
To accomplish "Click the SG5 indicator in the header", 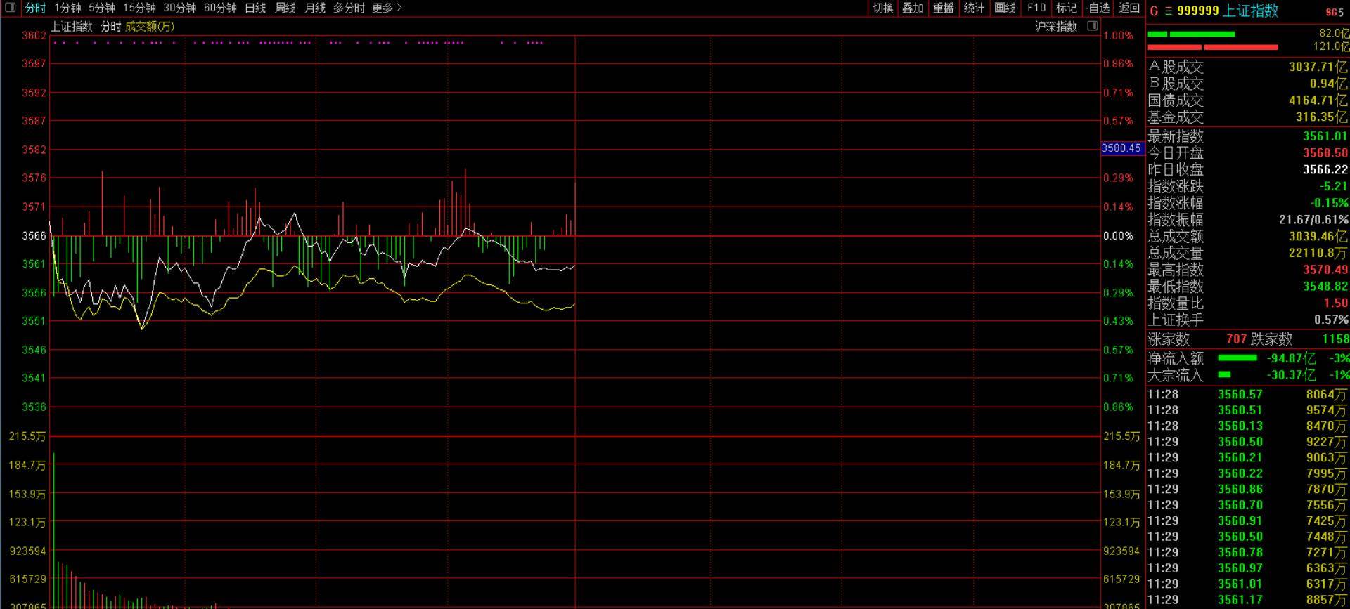I will pyautogui.click(x=1335, y=13).
